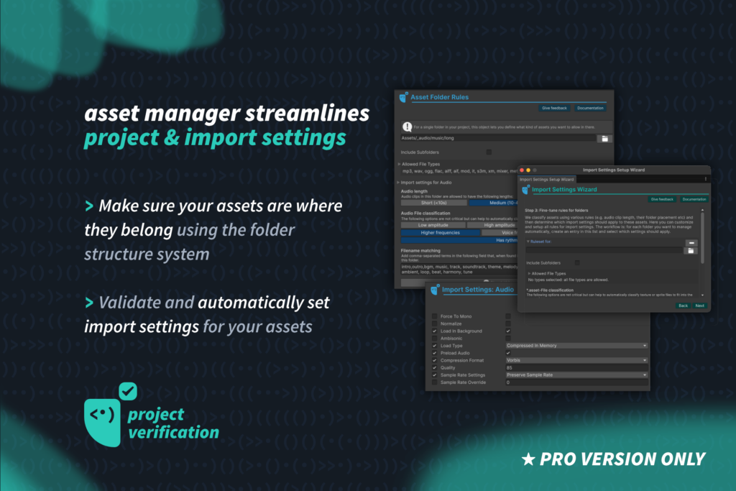
Task: Tick Force To Mono value checkbox
Action: click(508, 316)
